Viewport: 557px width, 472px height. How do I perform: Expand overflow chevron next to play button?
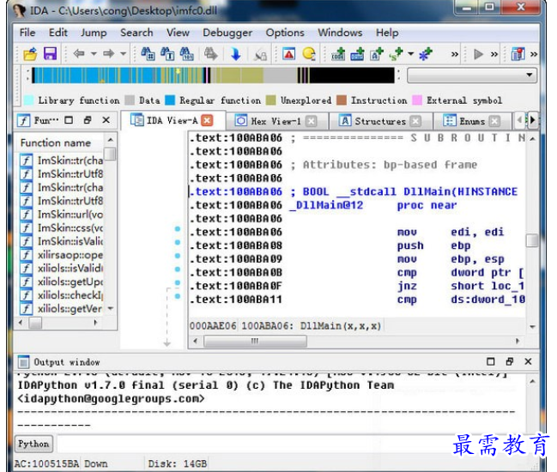pyautogui.click(x=494, y=54)
